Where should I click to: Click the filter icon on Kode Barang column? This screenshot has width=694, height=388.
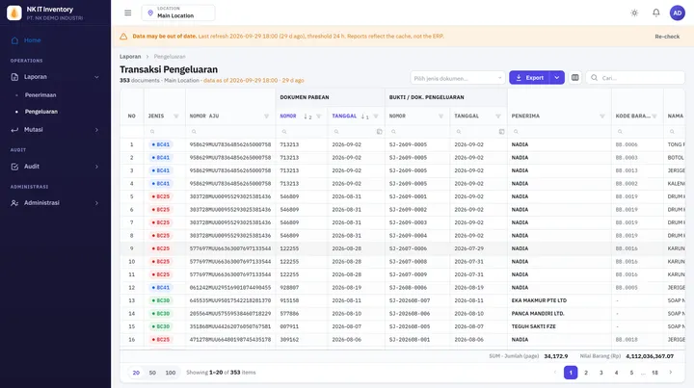click(654, 116)
